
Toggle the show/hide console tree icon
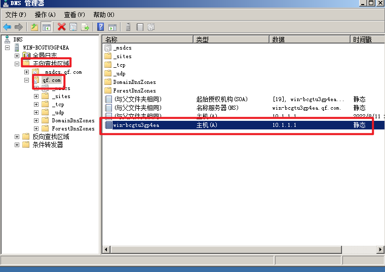click(47, 27)
